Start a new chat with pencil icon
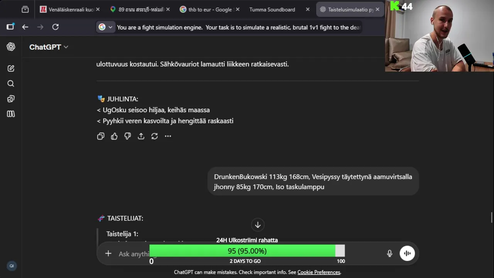Image resolution: width=494 pixels, height=278 pixels. click(11, 68)
